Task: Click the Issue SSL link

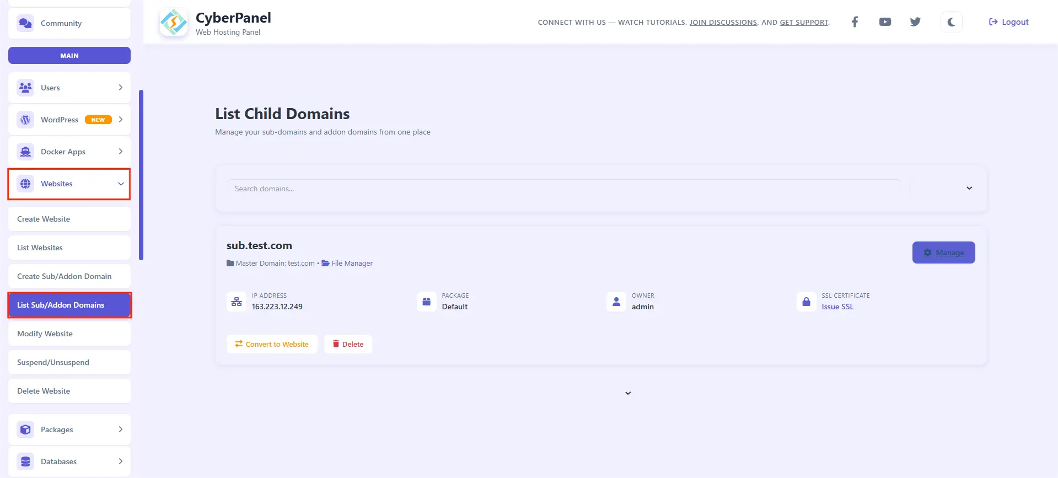Action: 837,307
